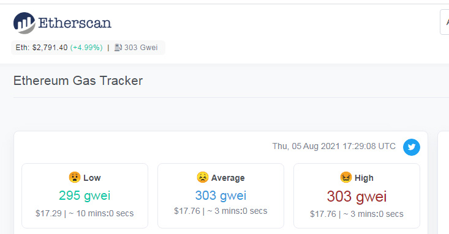Image resolution: width=449 pixels, height=234 pixels.
Task: Click the $17.29 Low cost estimate
Action: (x=48, y=213)
